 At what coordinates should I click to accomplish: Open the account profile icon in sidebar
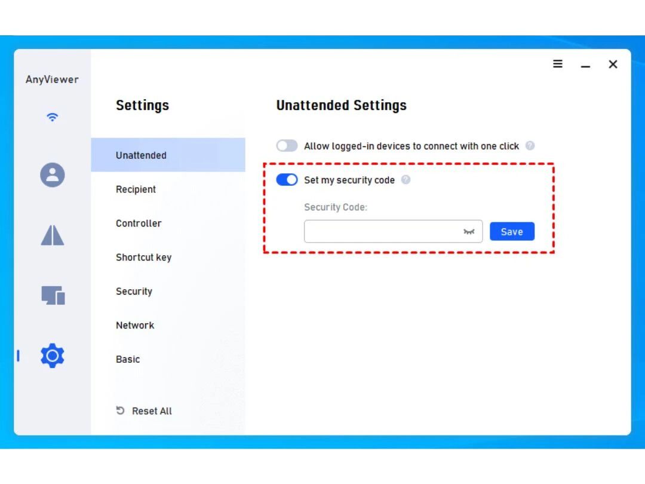coord(52,175)
